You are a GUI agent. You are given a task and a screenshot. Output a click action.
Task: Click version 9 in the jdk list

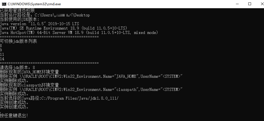(1, 50)
